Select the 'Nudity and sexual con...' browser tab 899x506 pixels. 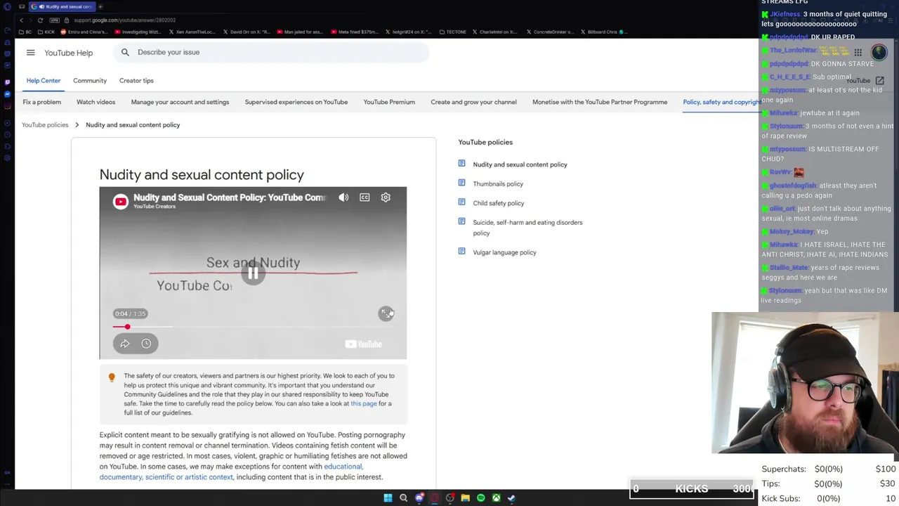pyautogui.click(x=62, y=6)
